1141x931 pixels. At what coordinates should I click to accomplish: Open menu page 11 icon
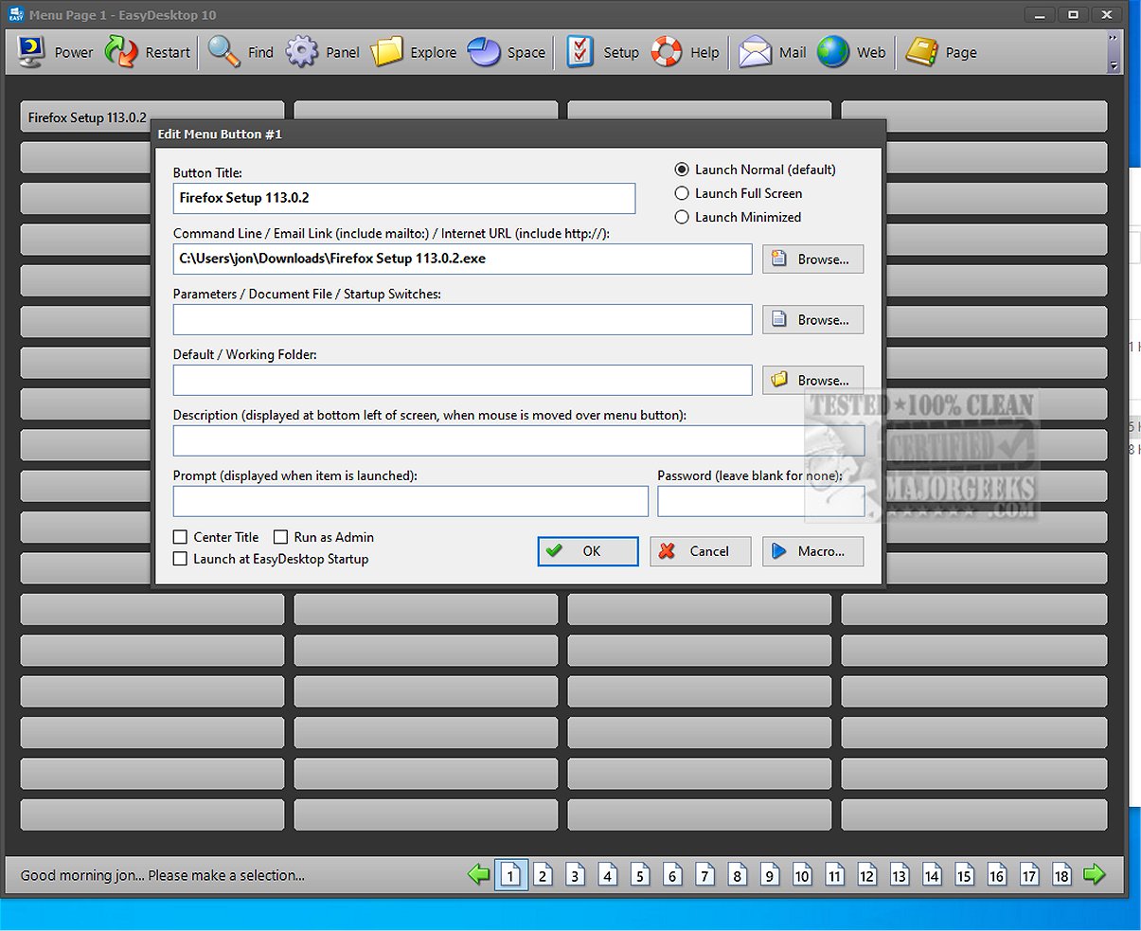click(834, 874)
